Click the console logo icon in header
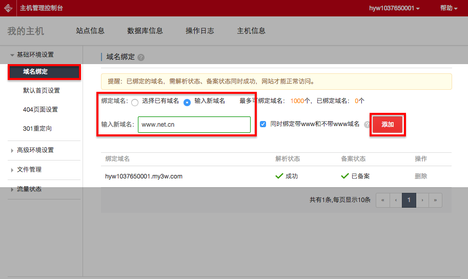468x279 pixels. coord(9,8)
